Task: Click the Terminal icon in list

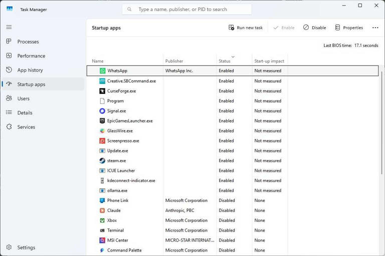Action: pos(102,230)
